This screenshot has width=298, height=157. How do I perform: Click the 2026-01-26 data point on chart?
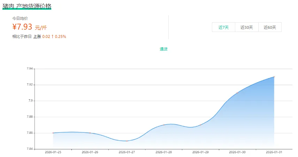[90, 133]
